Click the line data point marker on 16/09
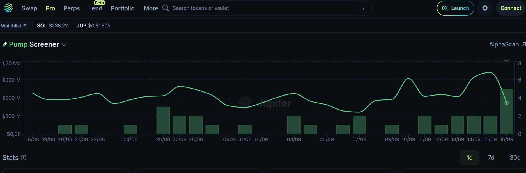Viewport: 526px width, 173px height. click(x=507, y=103)
